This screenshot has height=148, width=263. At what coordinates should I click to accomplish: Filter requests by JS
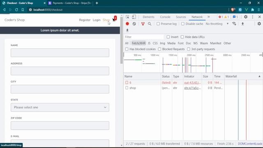click(x=149, y=43)
